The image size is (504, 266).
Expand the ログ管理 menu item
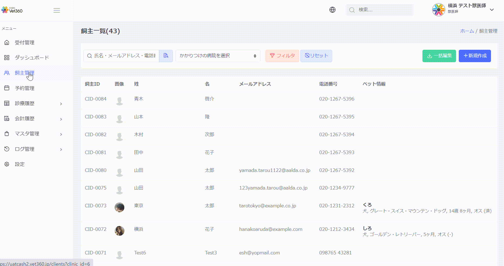61,149
